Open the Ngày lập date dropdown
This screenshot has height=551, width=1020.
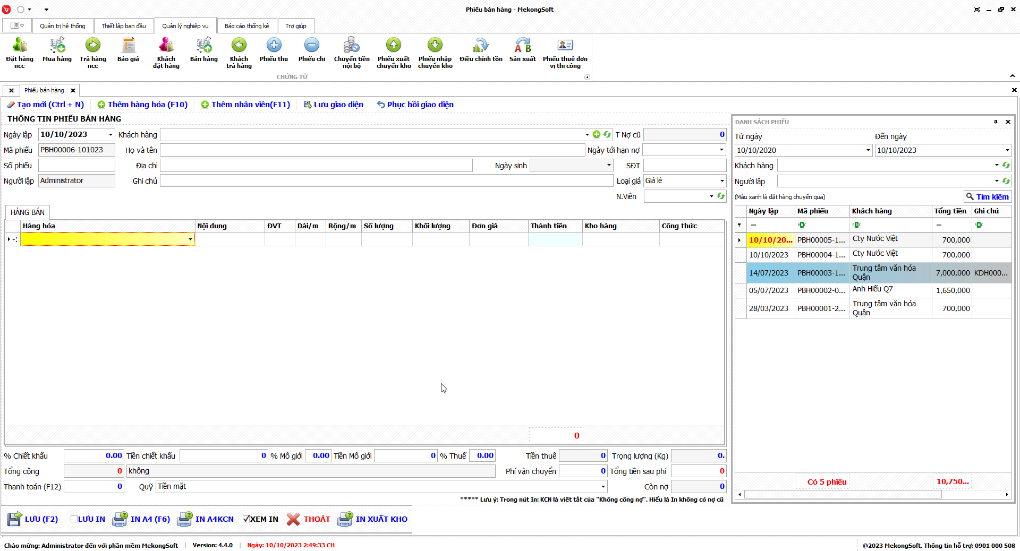[110, 135]
